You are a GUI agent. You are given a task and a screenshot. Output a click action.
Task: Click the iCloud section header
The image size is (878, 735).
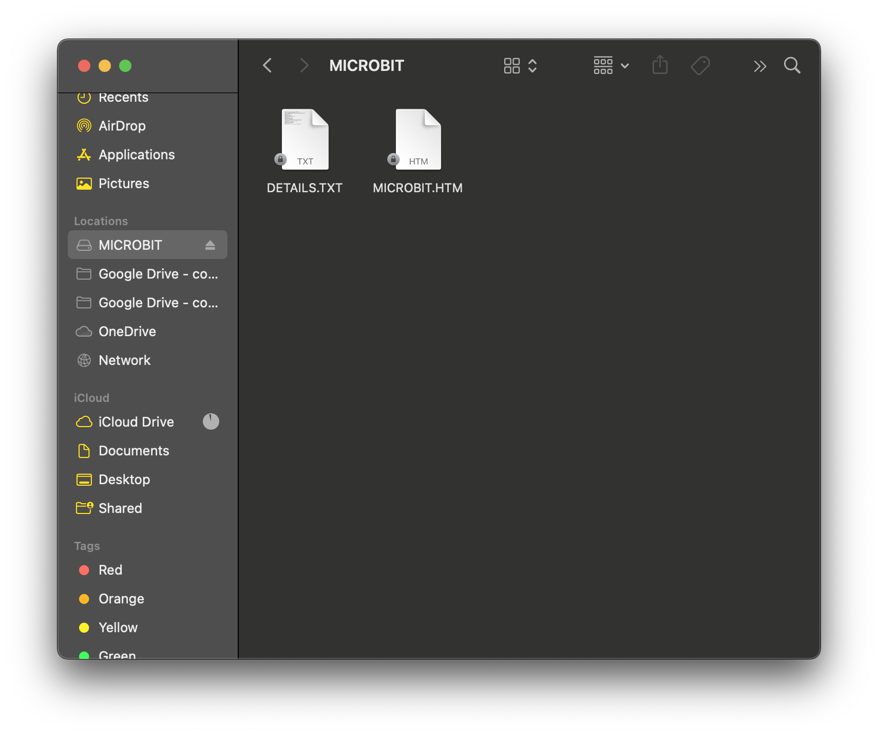91,398
